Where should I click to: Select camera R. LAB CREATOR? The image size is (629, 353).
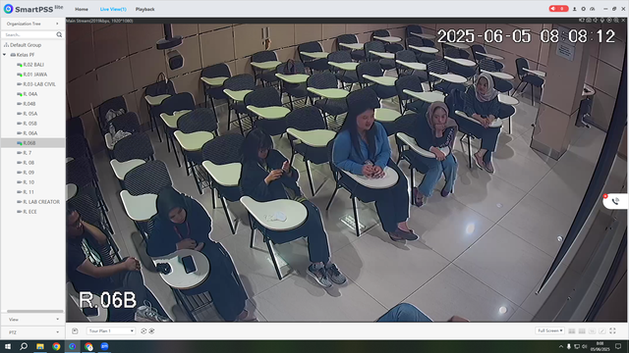tap(41, 202)
